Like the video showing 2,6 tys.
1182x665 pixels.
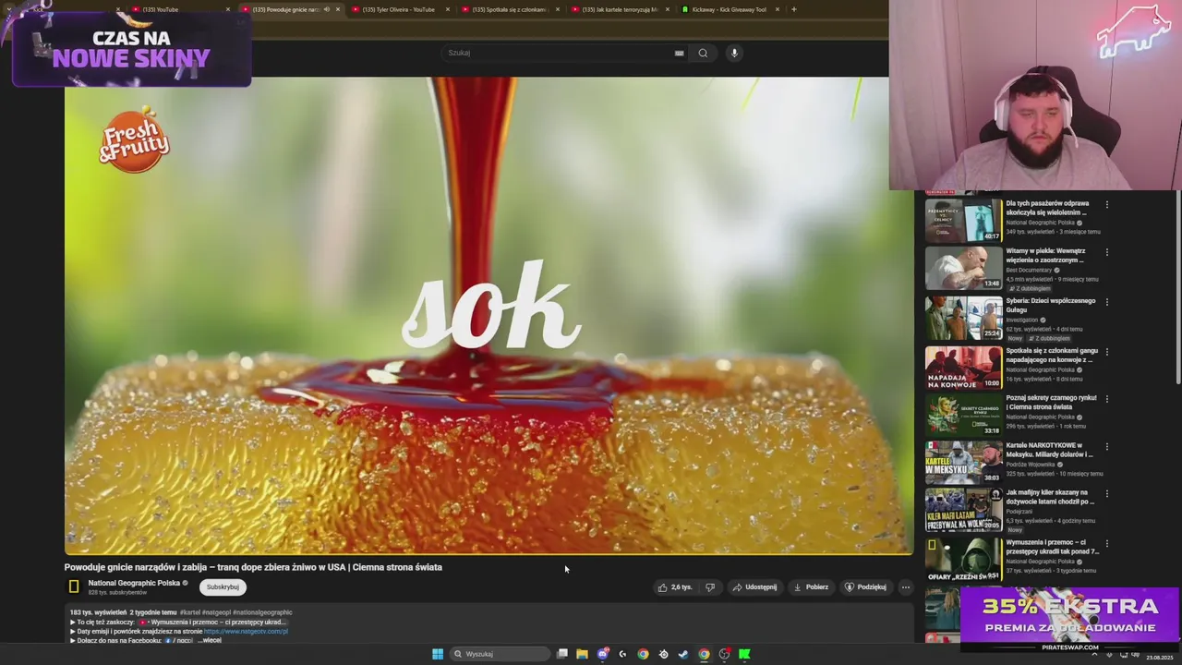pos(675,586)
